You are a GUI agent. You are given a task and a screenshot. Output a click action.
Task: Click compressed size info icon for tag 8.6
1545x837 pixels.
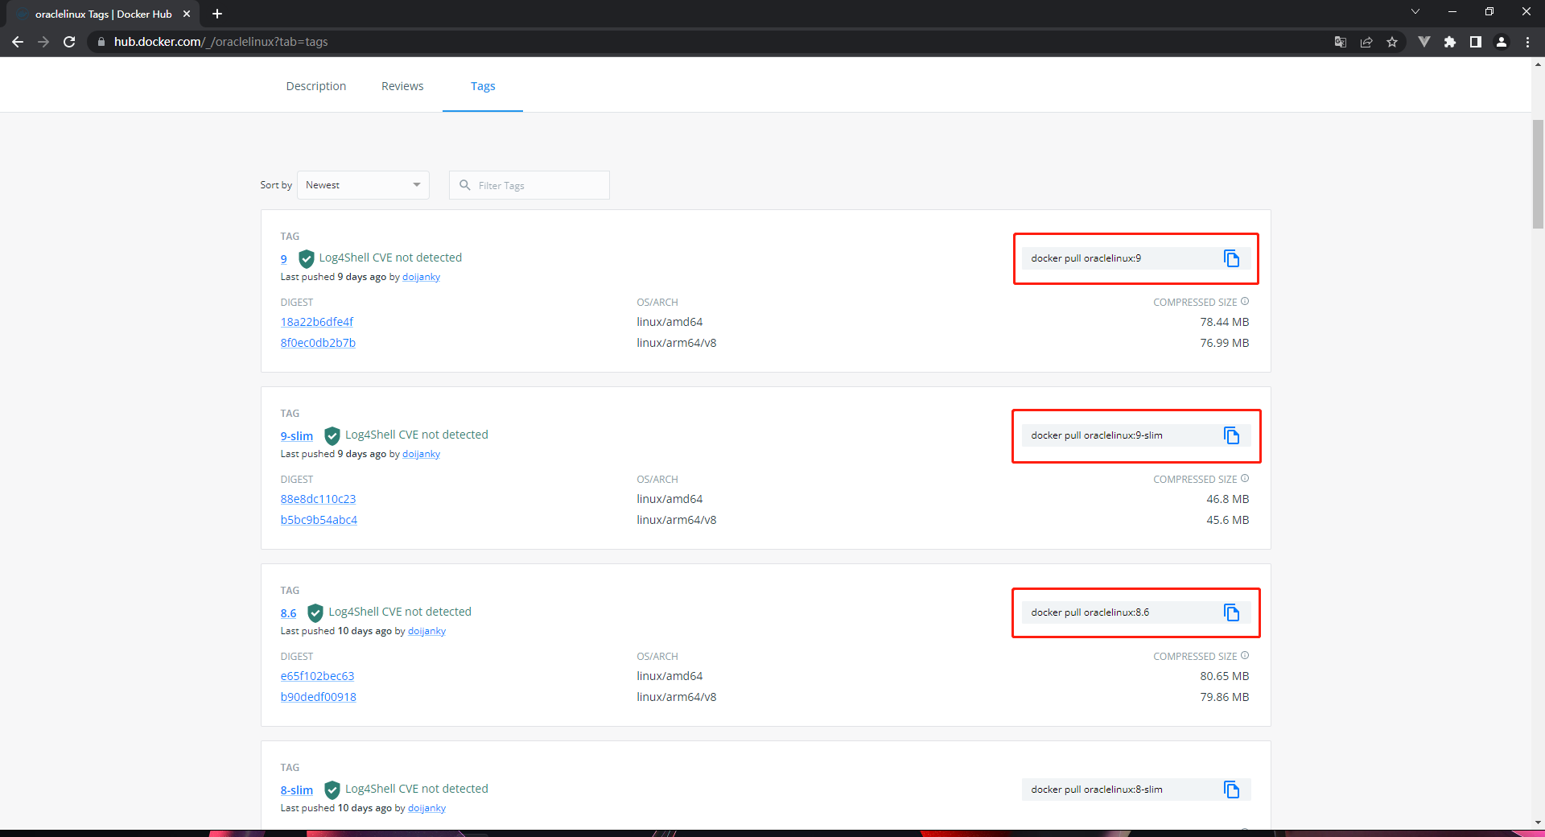coord(1245,656)
